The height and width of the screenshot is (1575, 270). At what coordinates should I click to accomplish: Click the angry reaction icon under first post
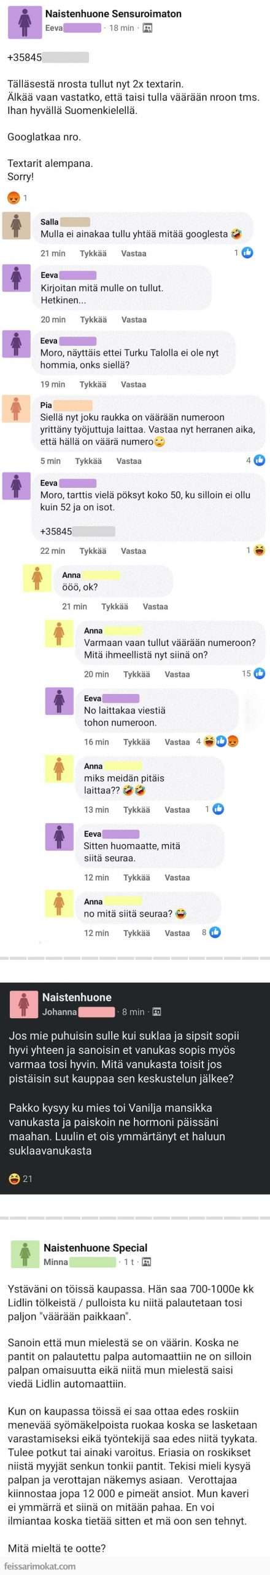(x=13, y=197)
